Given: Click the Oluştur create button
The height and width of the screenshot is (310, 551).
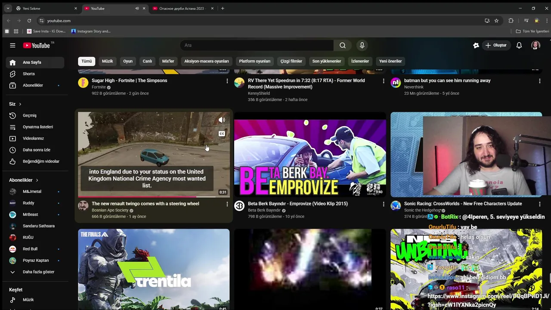Looking at the screenshot, I should (x=495, y=45).
